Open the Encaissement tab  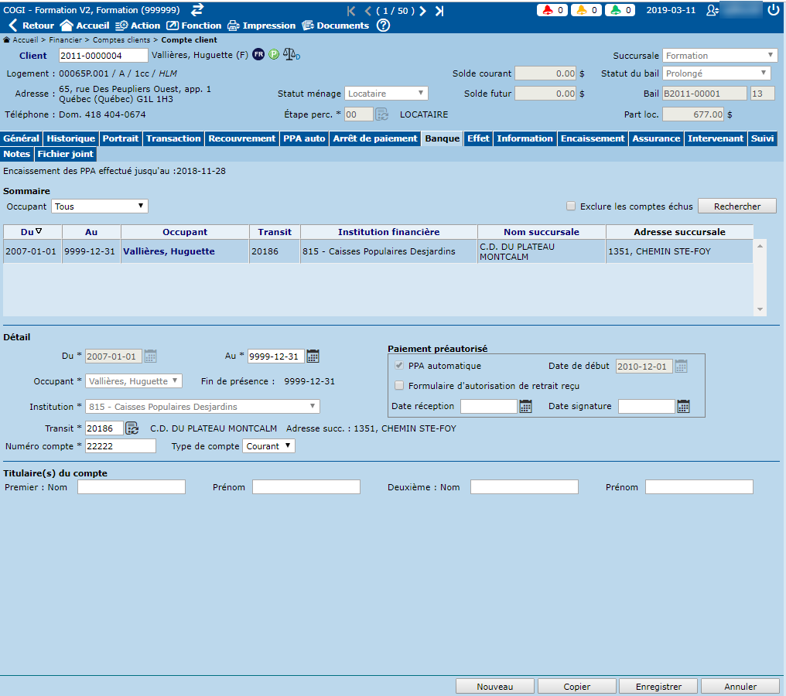(x=592, y=138)
